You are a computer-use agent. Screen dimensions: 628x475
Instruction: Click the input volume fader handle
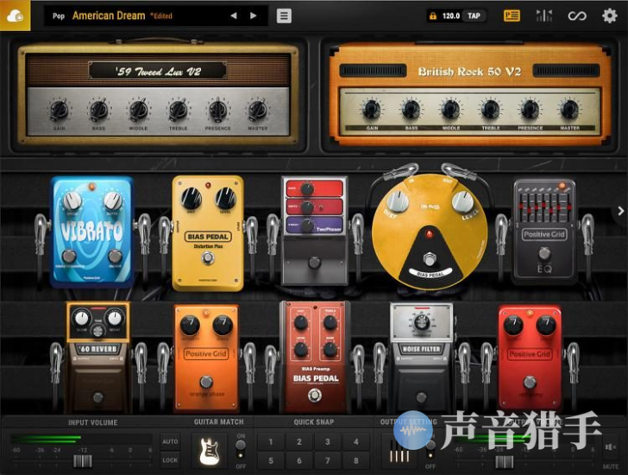83,461
